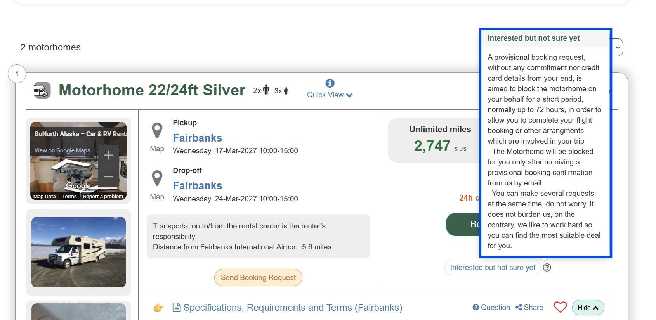Add motorhome to favorites with heart icon
Viewport: 656px width, 320px height.
[x=560, y=308]
